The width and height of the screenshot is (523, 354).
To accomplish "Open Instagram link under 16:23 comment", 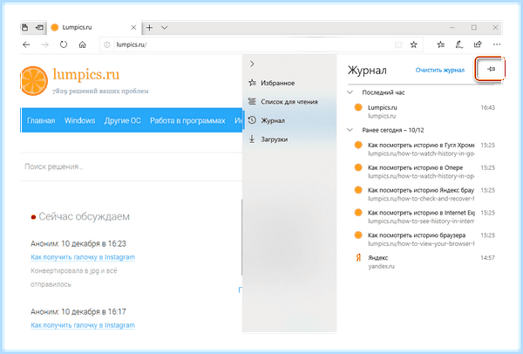I will click(83, 257).
